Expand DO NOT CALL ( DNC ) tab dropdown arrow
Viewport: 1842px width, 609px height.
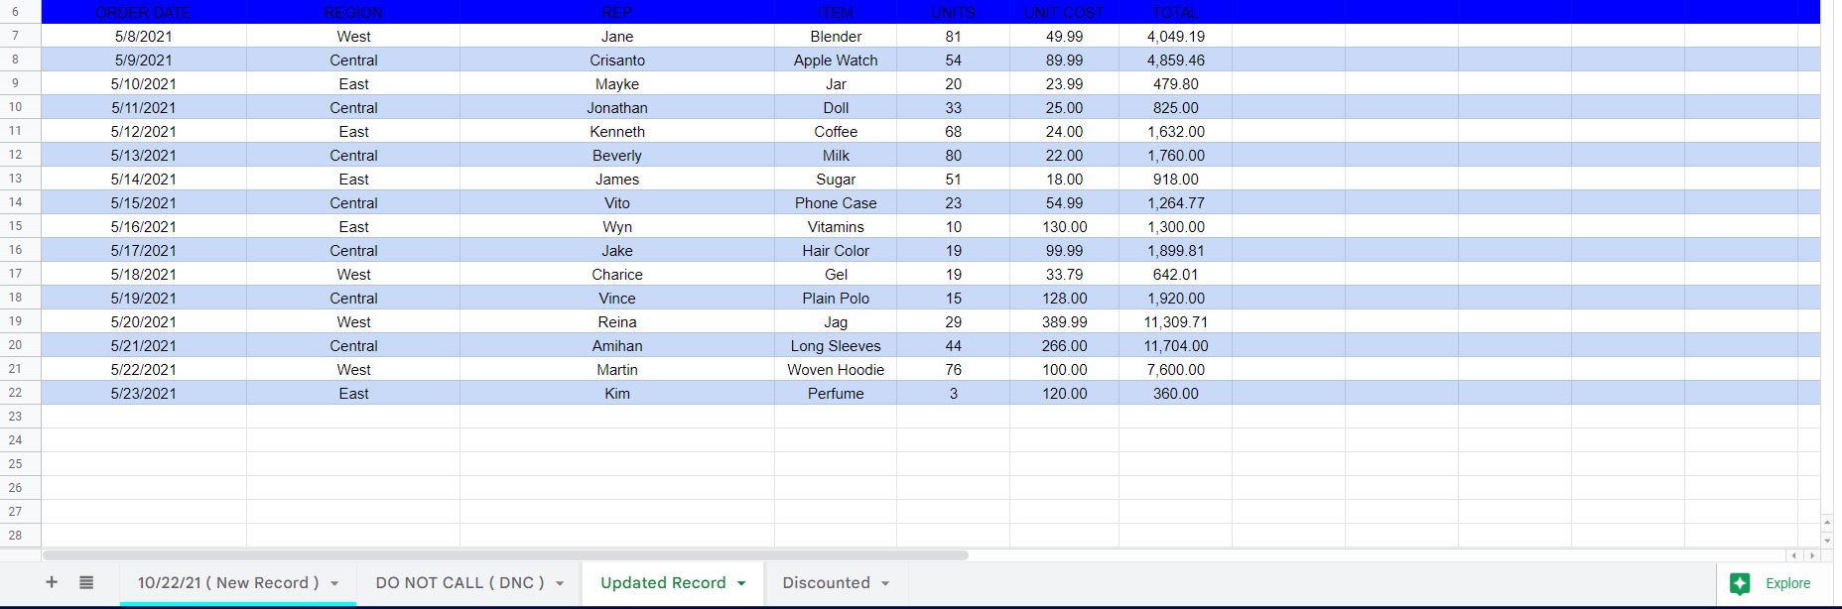coord(560,583)
